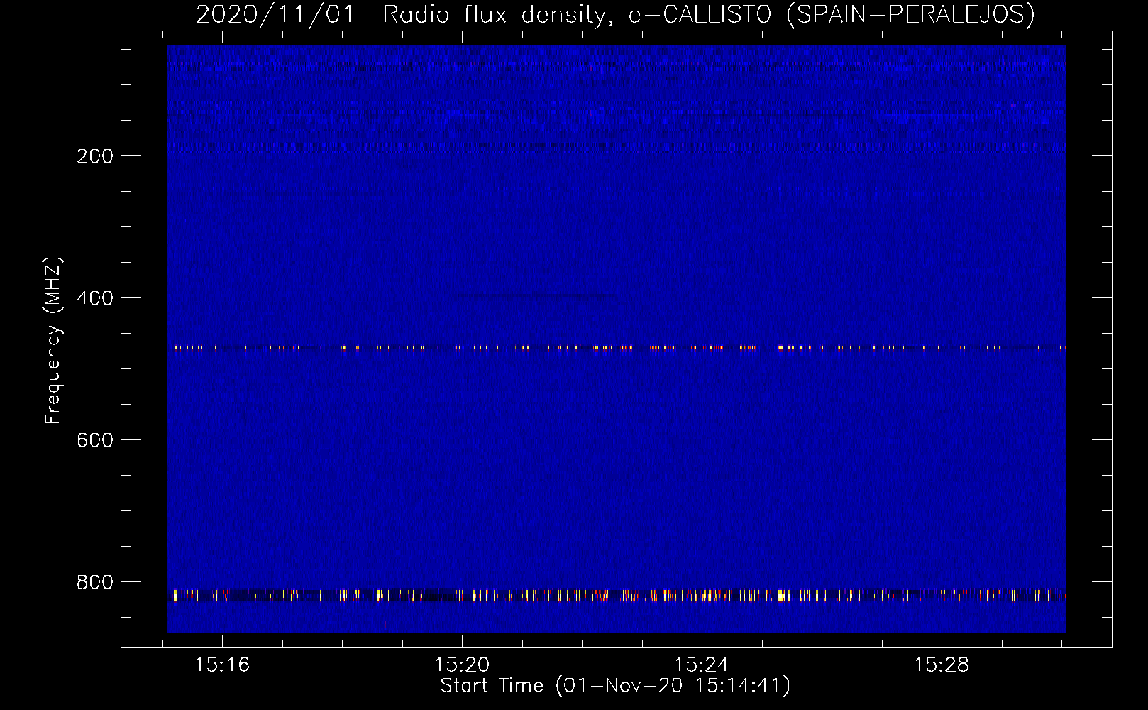Click the 'e-CALLISTO' text in the title

point(700,14)
